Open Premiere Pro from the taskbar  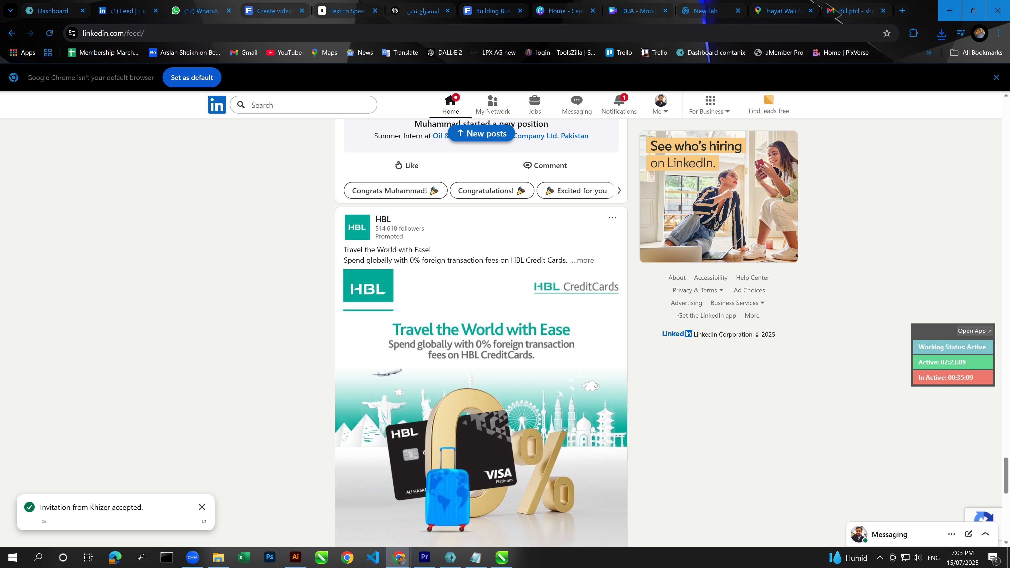point(424,557)
